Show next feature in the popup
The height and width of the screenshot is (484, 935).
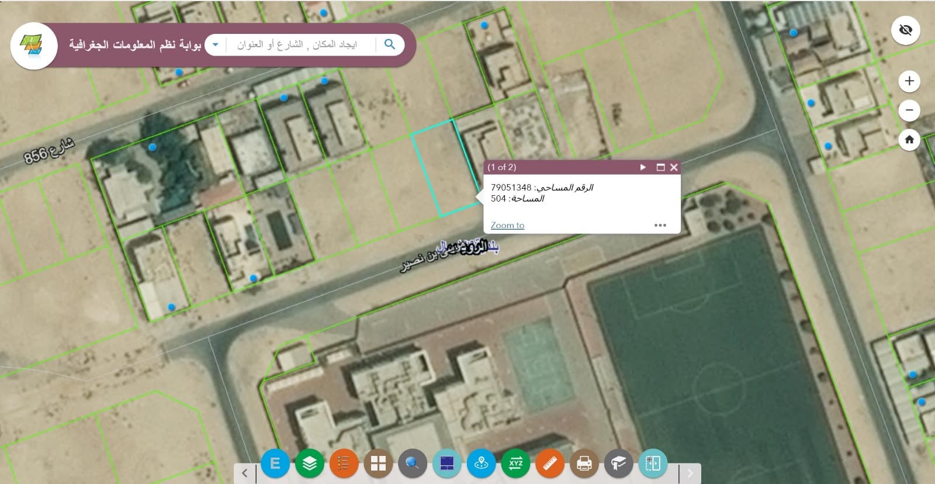click(x=643, y=167)
